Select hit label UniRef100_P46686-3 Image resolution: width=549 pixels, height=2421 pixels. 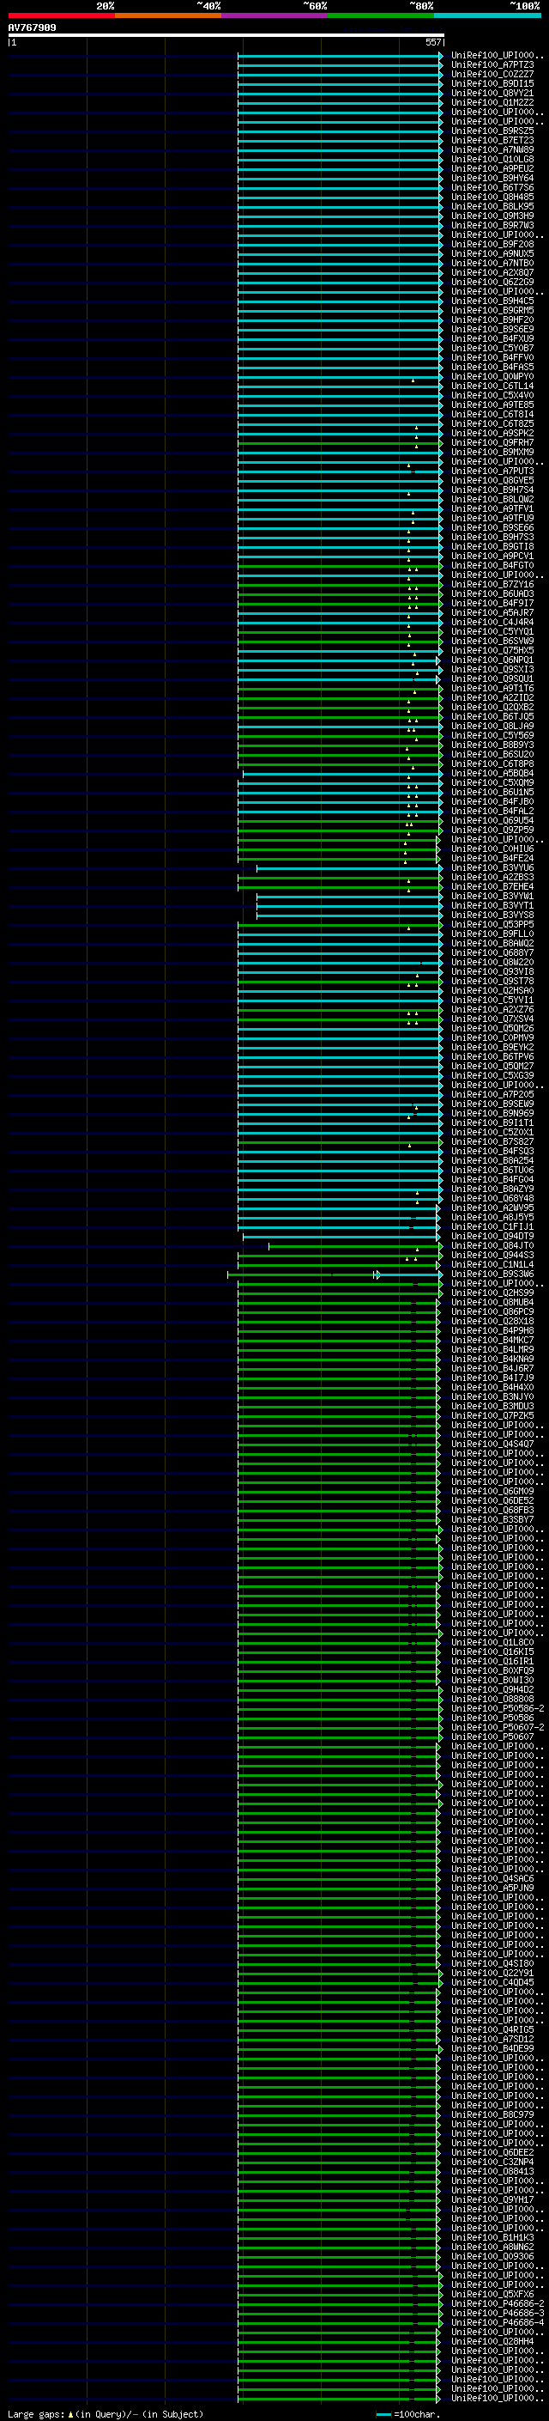coord(498,2313)
